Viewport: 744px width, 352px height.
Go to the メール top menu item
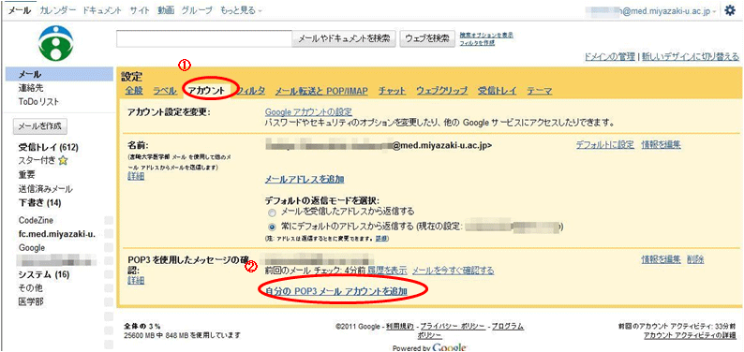[20, 11]
